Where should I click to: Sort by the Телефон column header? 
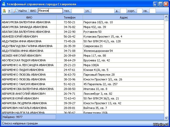pyautogui.click(x=70, y=17)
